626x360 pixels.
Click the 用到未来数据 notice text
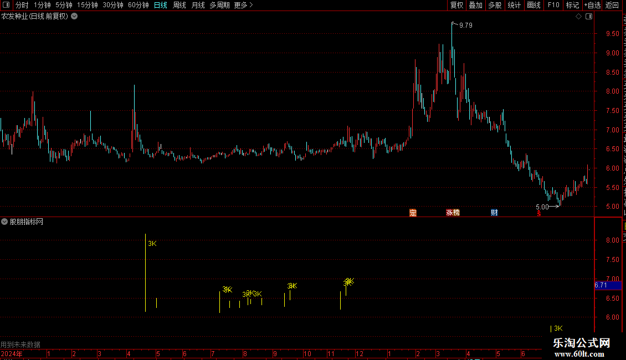20,344
